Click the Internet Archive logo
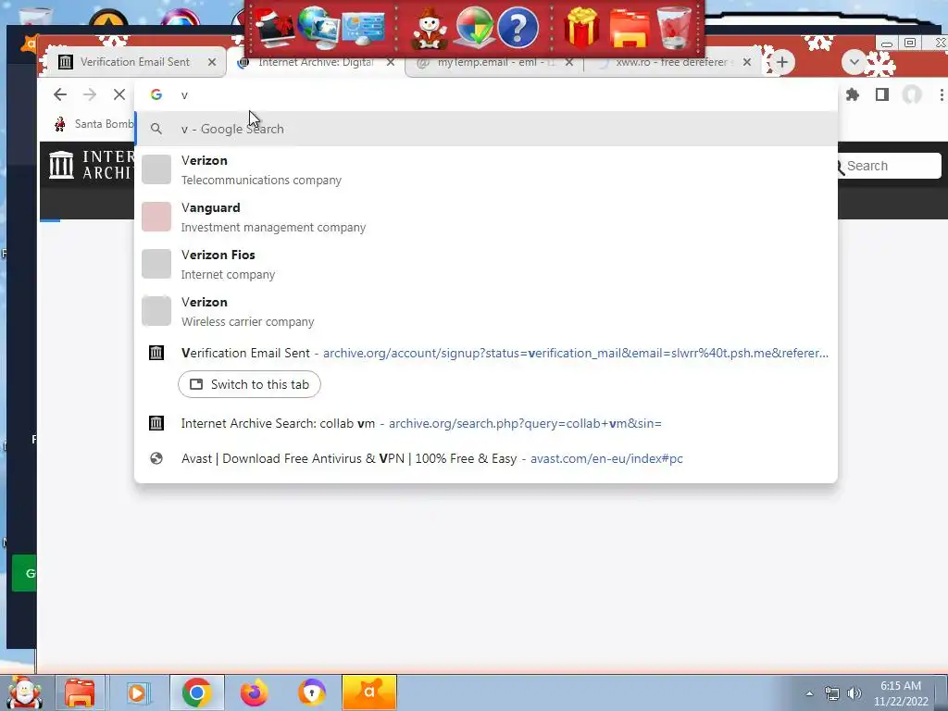 [91, 165]
